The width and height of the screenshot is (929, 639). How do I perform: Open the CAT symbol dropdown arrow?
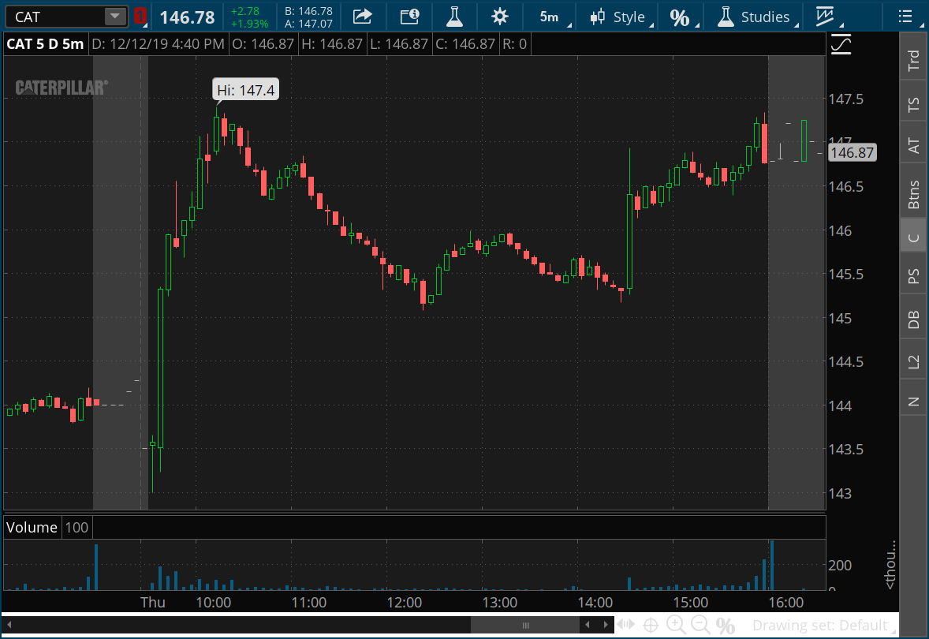tap(115, 17)
